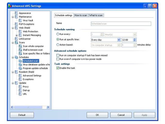Image resolution: width=165 pixels, height=124 pixels.
Task: Collapse the Schedules tree node
Action: [13, 57]
